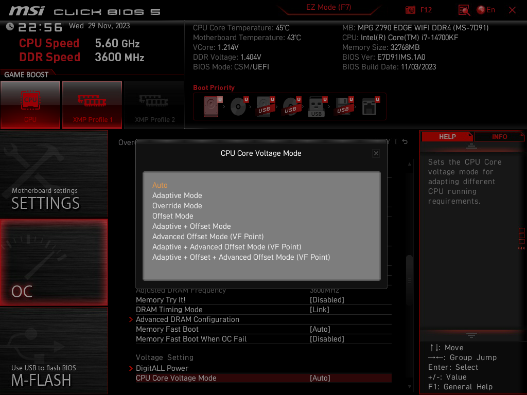The width and height of the screenshot is (527, 395).
Task: Click the 5.60 GHz CPU Speed value
Action: [117, 43]
